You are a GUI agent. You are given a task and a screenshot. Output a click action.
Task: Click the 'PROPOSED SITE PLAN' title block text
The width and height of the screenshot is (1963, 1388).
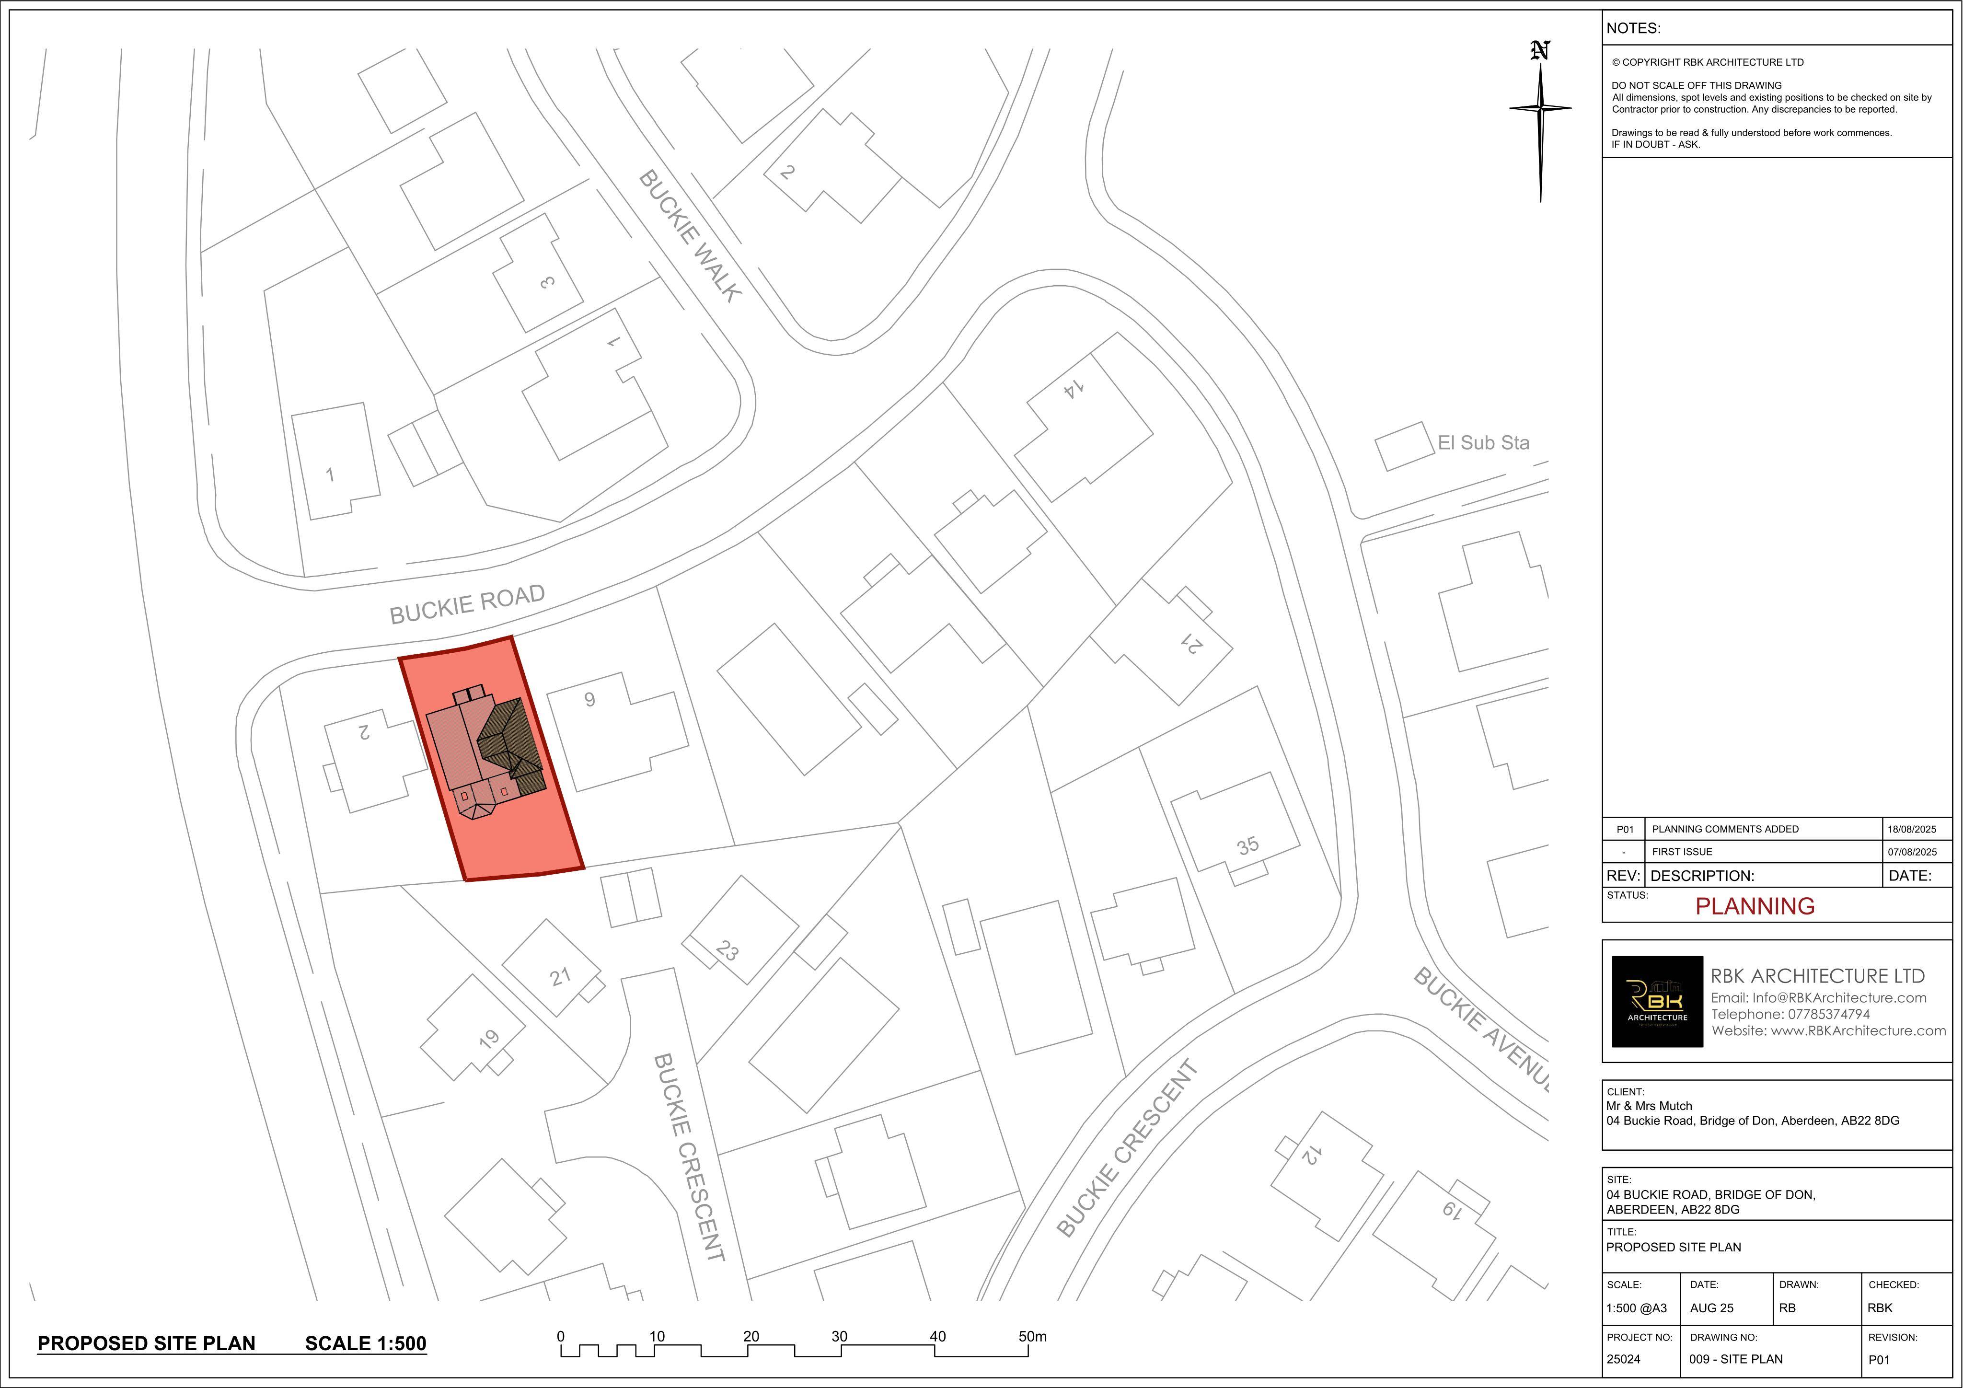click(x=1673, y=1247)
